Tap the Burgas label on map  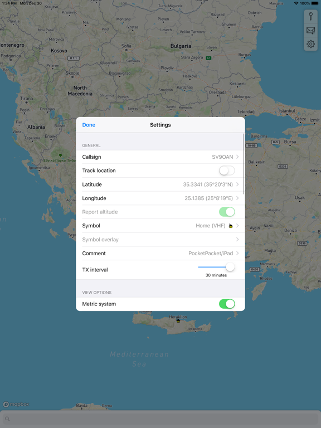(244, 55)
